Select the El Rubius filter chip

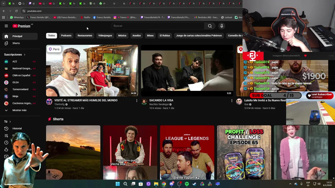click(165, 36)
